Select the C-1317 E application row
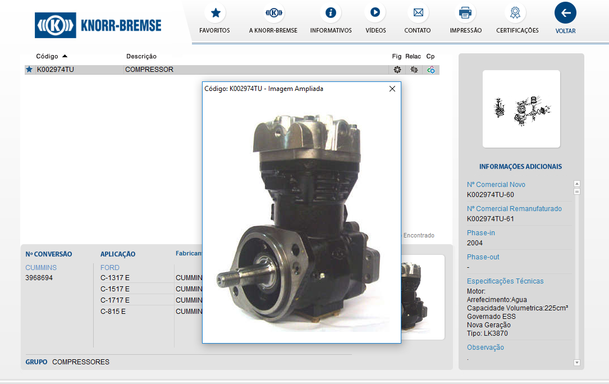This screenshot has height=384, width=609. pyautogui.click(x=115, y=278)
